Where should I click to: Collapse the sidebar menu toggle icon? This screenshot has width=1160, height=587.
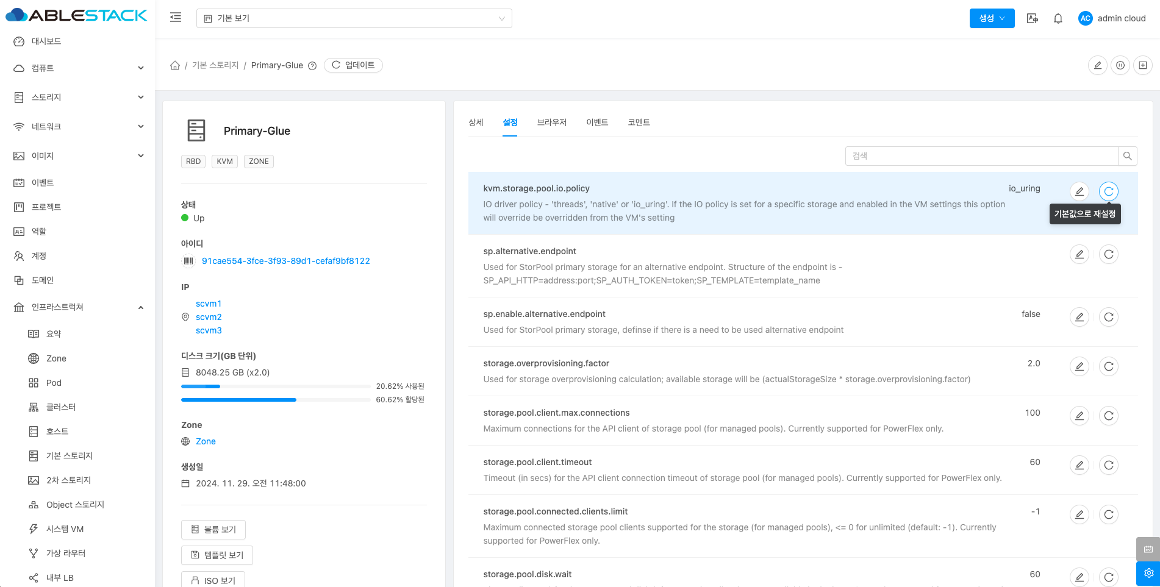point(176,18)
